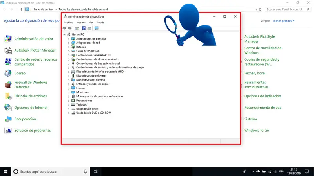Open the Sistema link
Viewport: 314px width, 176px height.
pyautogui.click(x=250, y=119)
